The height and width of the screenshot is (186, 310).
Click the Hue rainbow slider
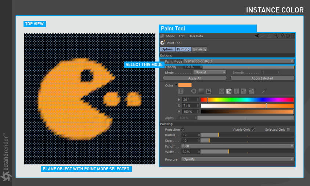point(247,100)
